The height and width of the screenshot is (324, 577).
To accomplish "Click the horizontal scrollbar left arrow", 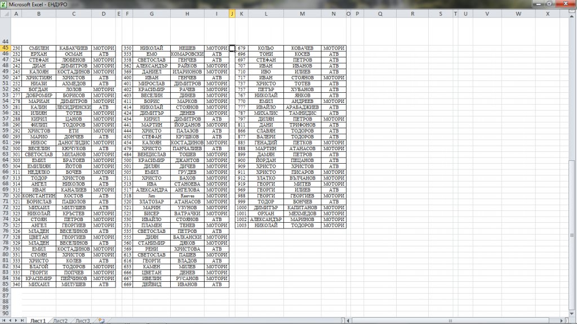I will [348, 321].
